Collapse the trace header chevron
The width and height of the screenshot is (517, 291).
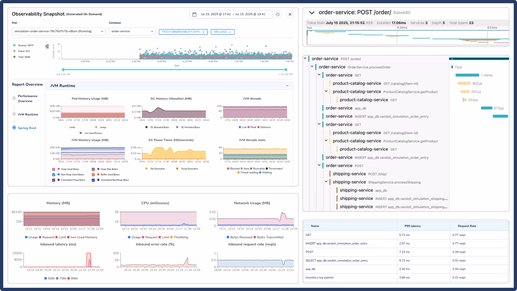tap(312, 13)
